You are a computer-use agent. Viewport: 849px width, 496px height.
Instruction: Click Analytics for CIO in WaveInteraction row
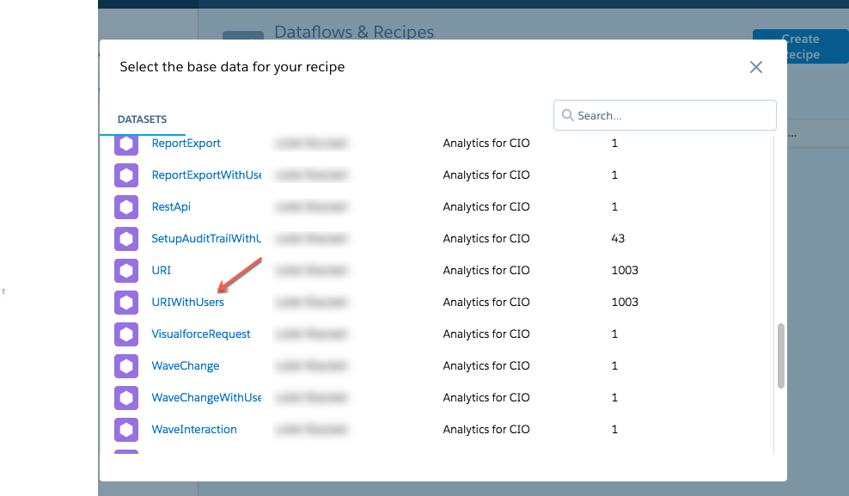(x=486, y=430)
